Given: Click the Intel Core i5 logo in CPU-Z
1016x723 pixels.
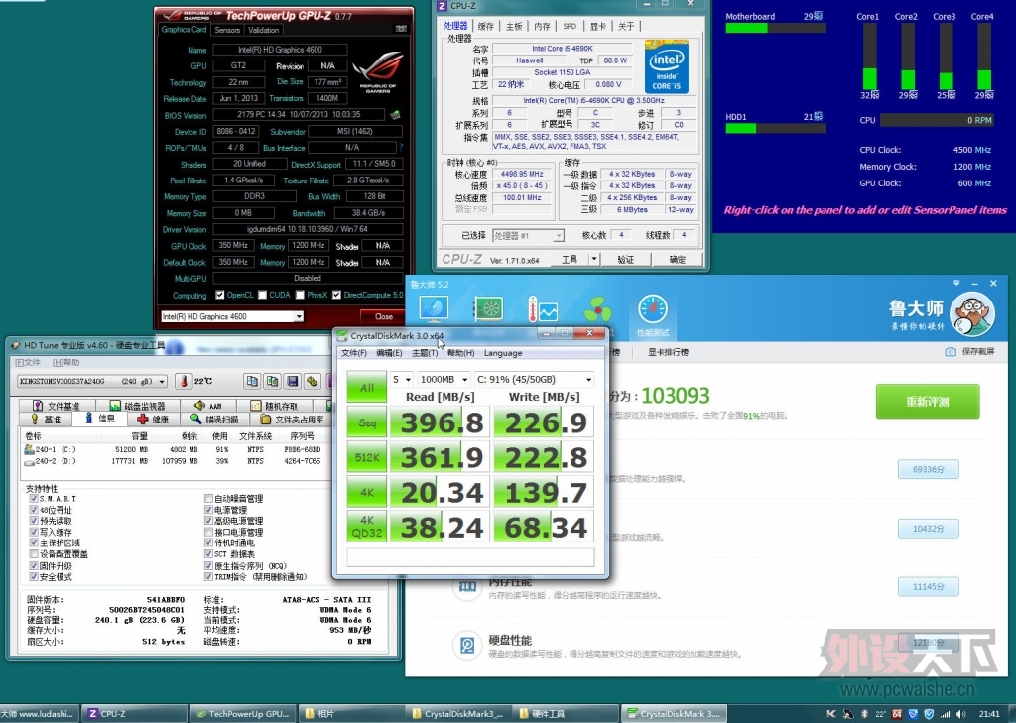Looking at the screenshot, I should [x=666, y=66].
